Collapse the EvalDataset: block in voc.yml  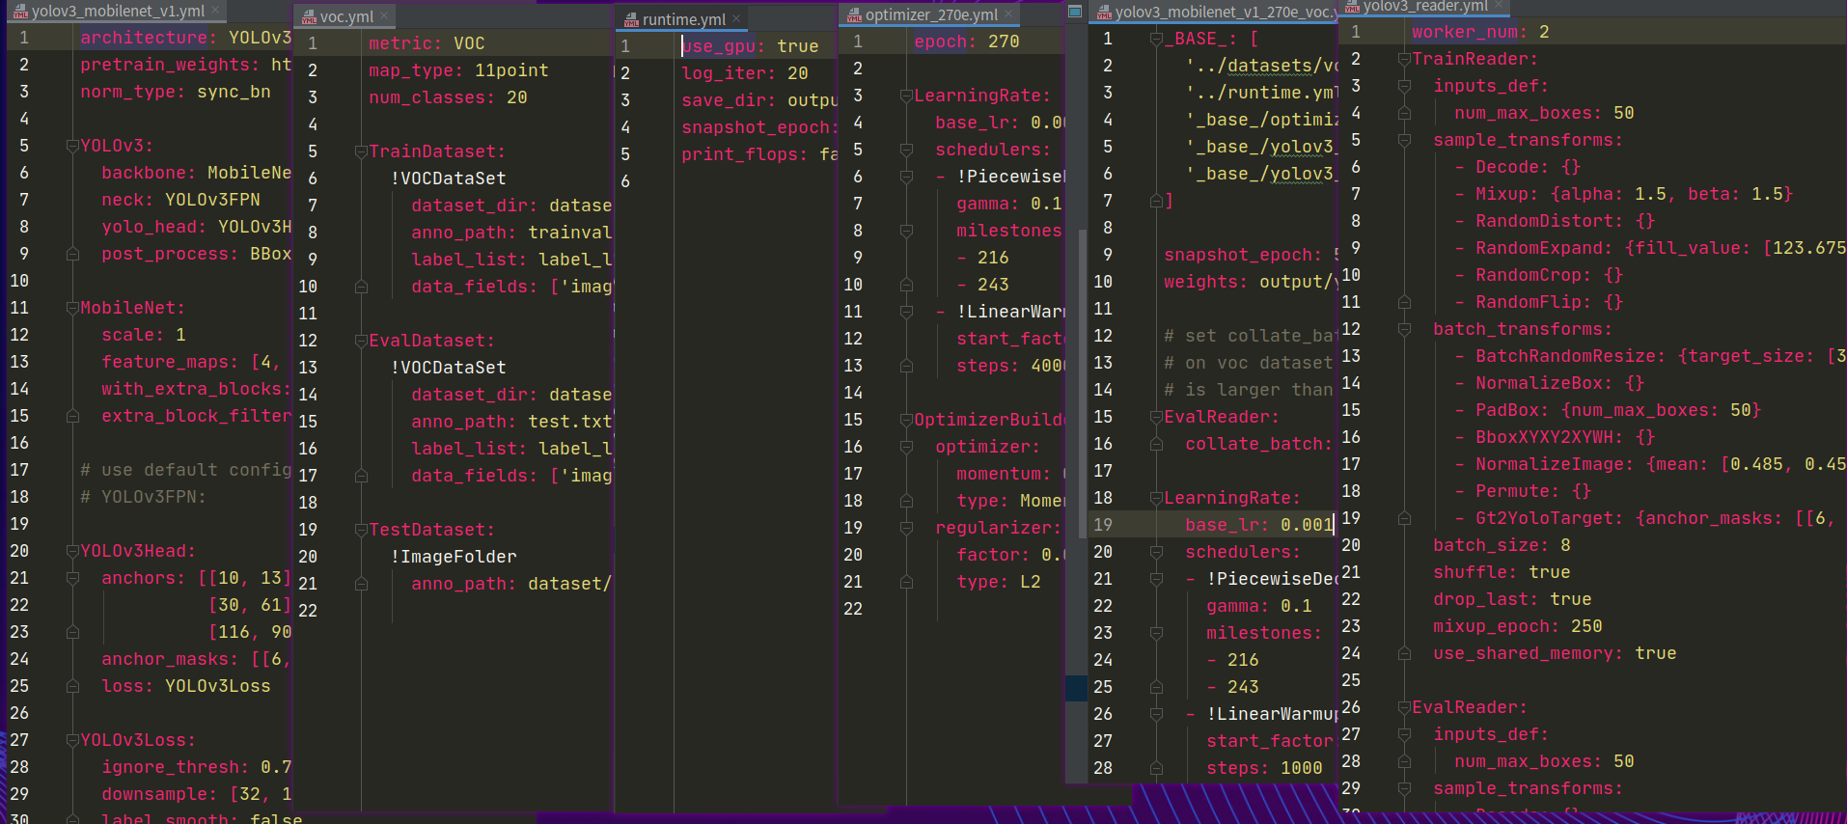[x=361, y=341]
